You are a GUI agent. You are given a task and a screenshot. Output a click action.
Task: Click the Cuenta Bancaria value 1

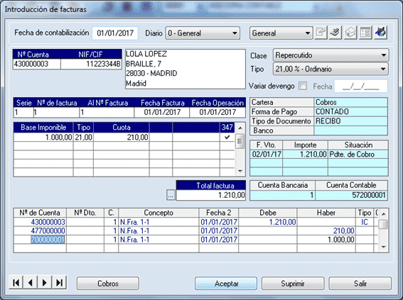coord(282,195)
